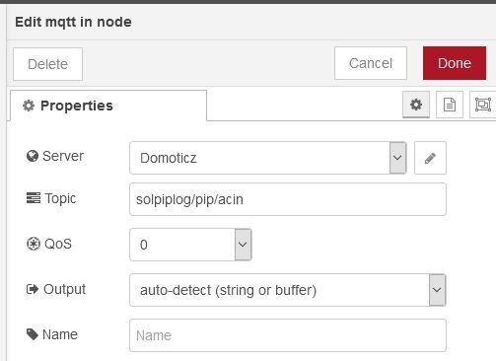
Task: Click the Properties tab gear icon
Action: point(29,106)
